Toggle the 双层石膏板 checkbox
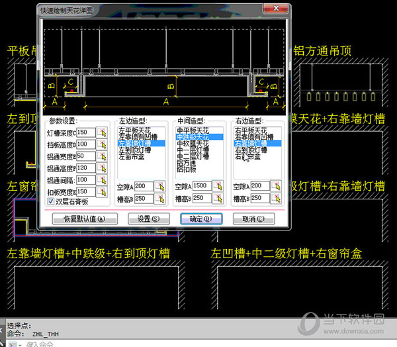The width and height of the screenshot is (397, 347). (x=51, y=201)
